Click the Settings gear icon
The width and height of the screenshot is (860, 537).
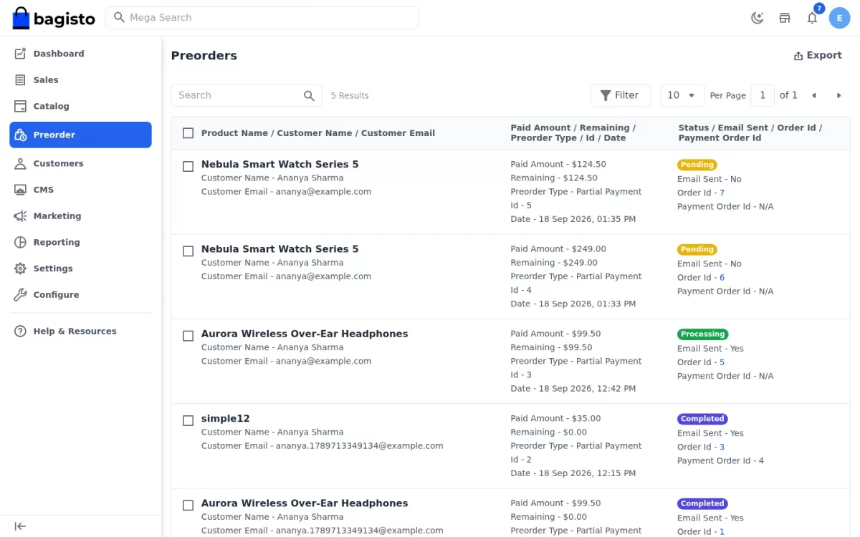20,268
